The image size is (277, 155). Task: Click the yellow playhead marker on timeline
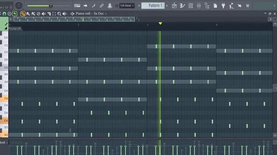(x=160, y=23)
